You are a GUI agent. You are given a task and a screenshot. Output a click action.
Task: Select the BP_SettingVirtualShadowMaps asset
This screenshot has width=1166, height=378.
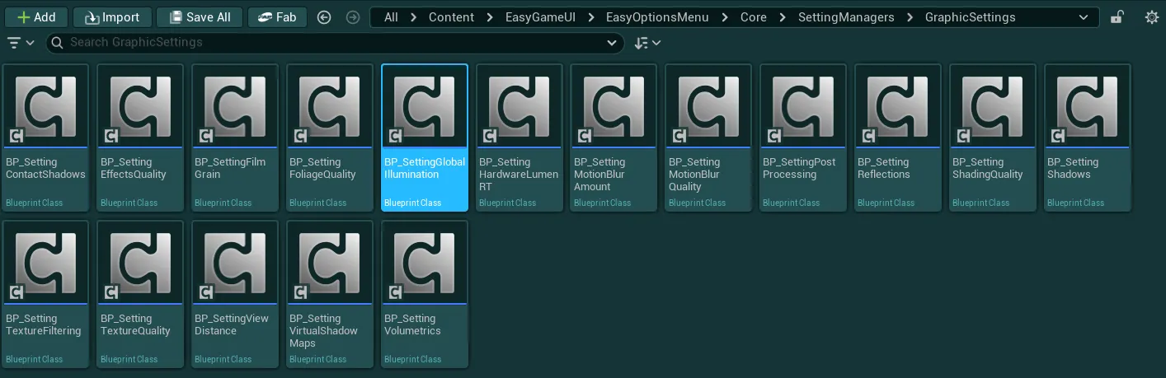[330, 294]
